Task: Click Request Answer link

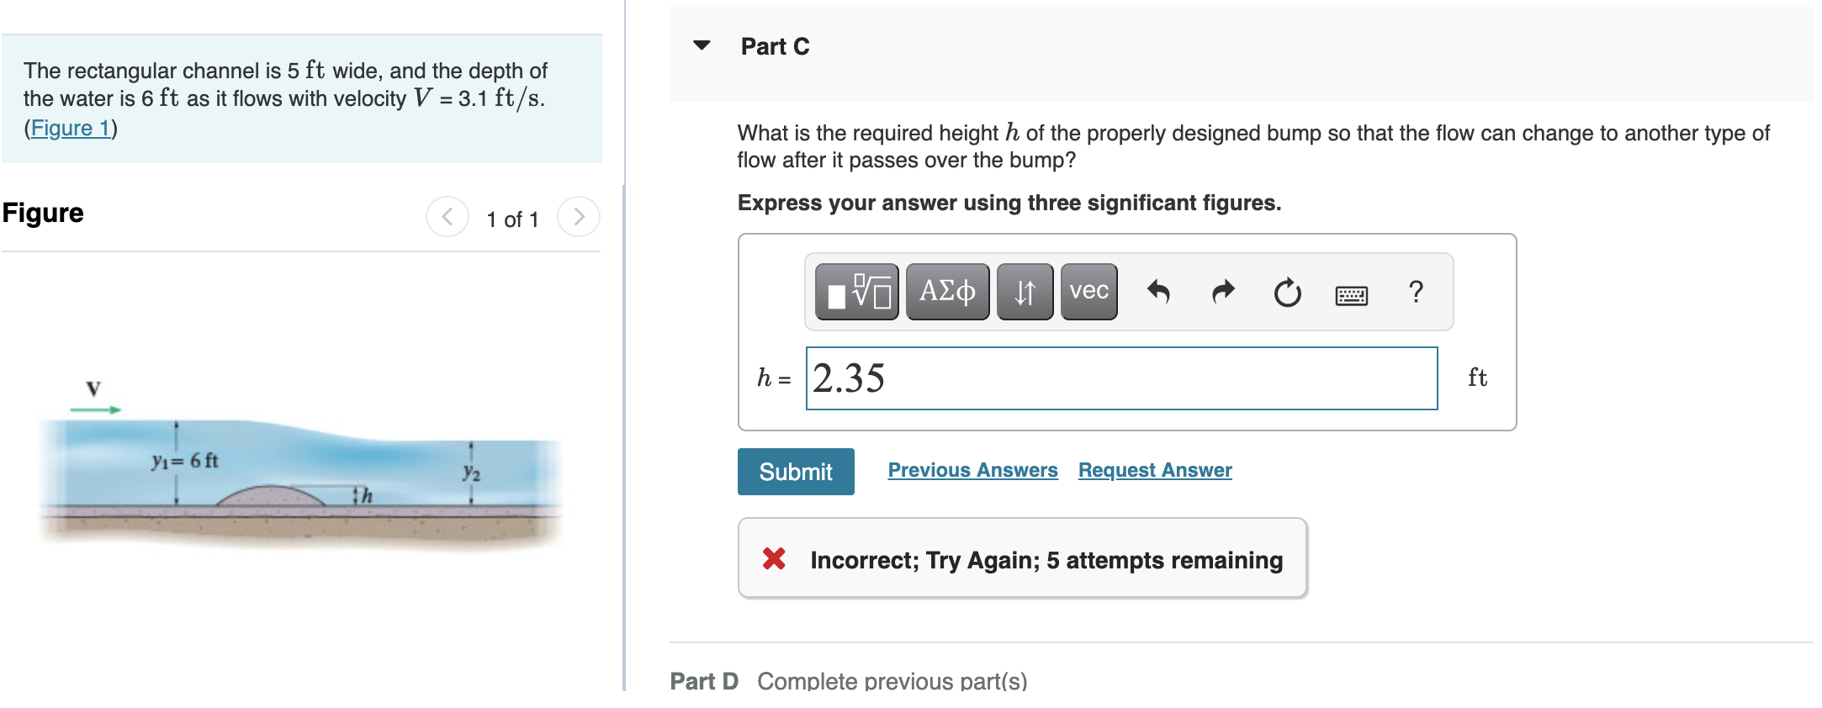Action: tap(1155, 470)
